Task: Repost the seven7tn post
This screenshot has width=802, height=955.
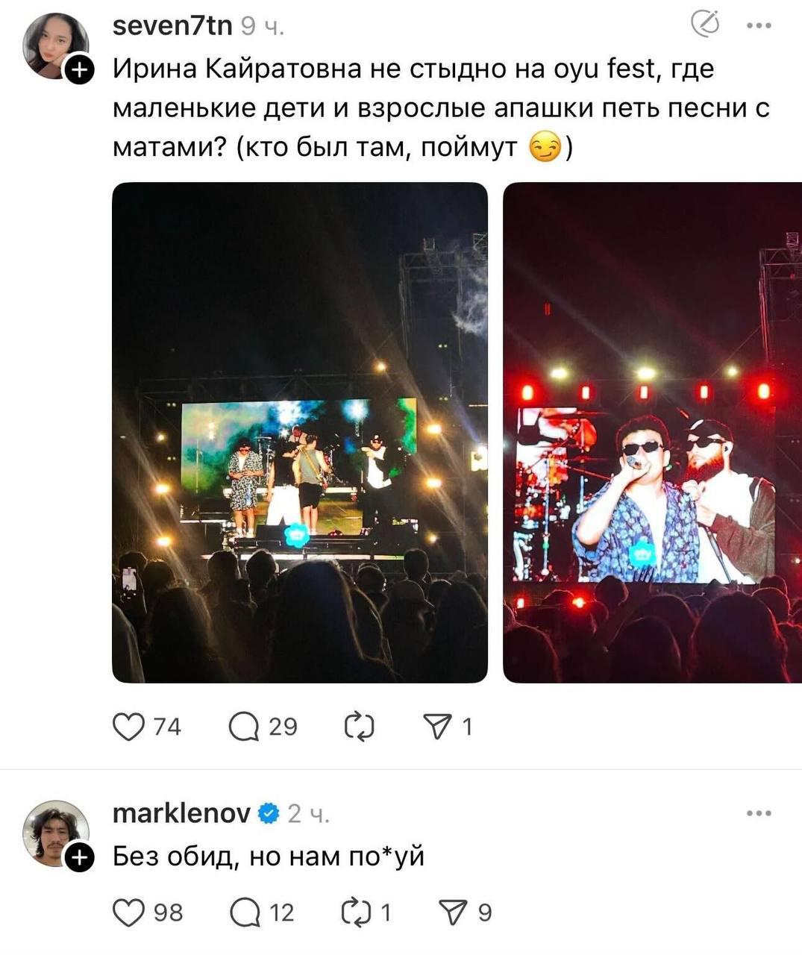Action: click(x=359, y=726)
